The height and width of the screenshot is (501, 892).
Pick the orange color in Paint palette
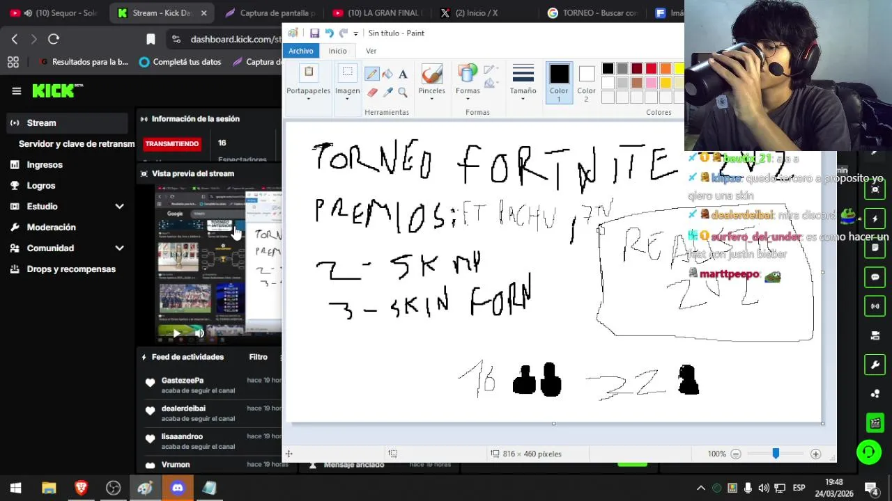(665, 68)
